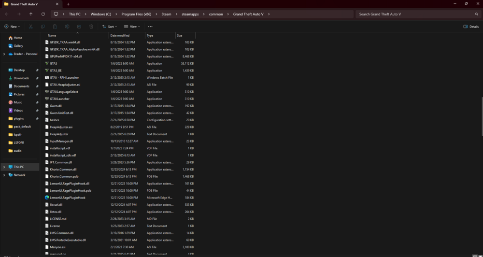Open the Pictures folder in sidebar
Screen dimensions: 483x257
pyautogui.click(x=19, y=94)
